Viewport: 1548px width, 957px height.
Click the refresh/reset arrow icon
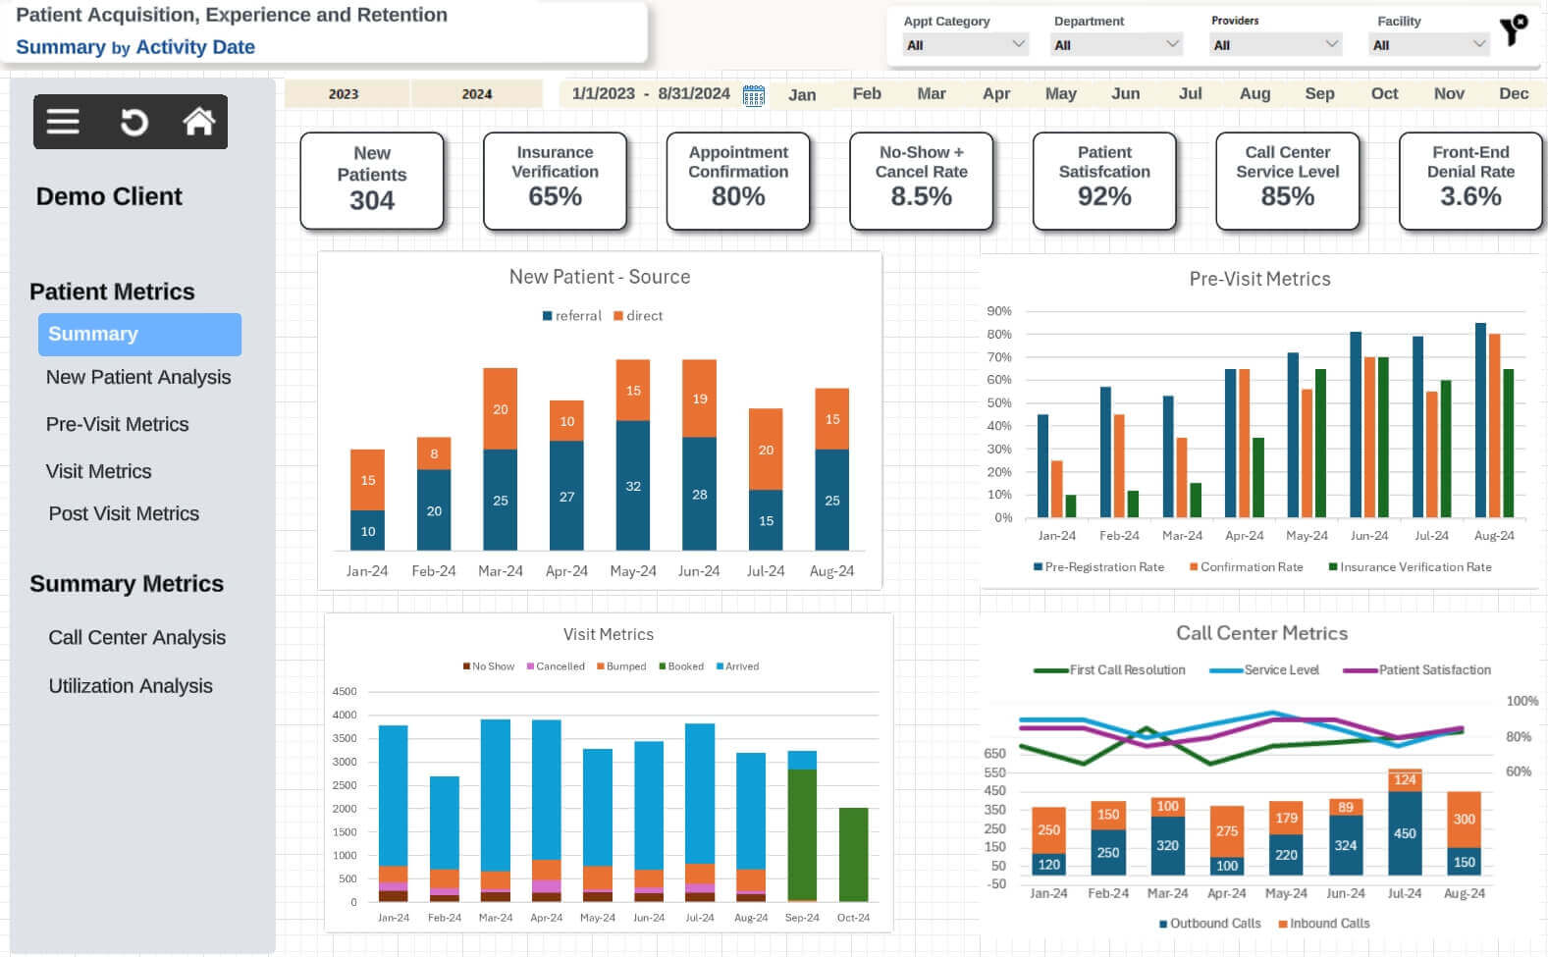(133, 122)
